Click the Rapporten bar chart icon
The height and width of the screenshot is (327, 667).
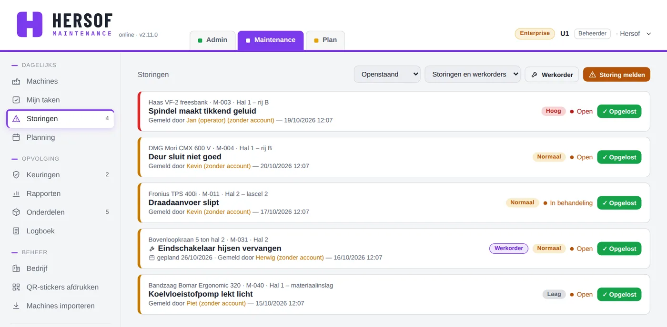click(16, 193)
